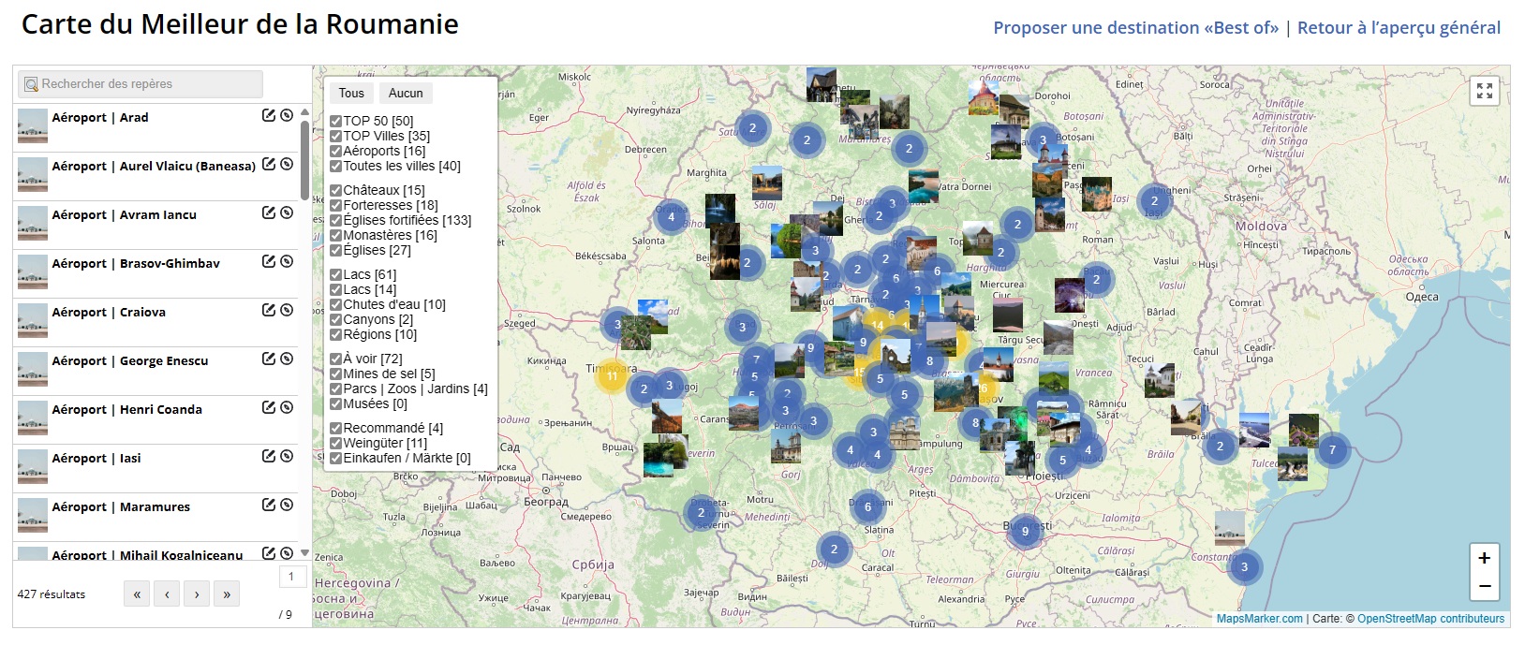
Task: Click the edit icon for Aéroport Arad
Action: pyautogui.click(x=269, y=115)
